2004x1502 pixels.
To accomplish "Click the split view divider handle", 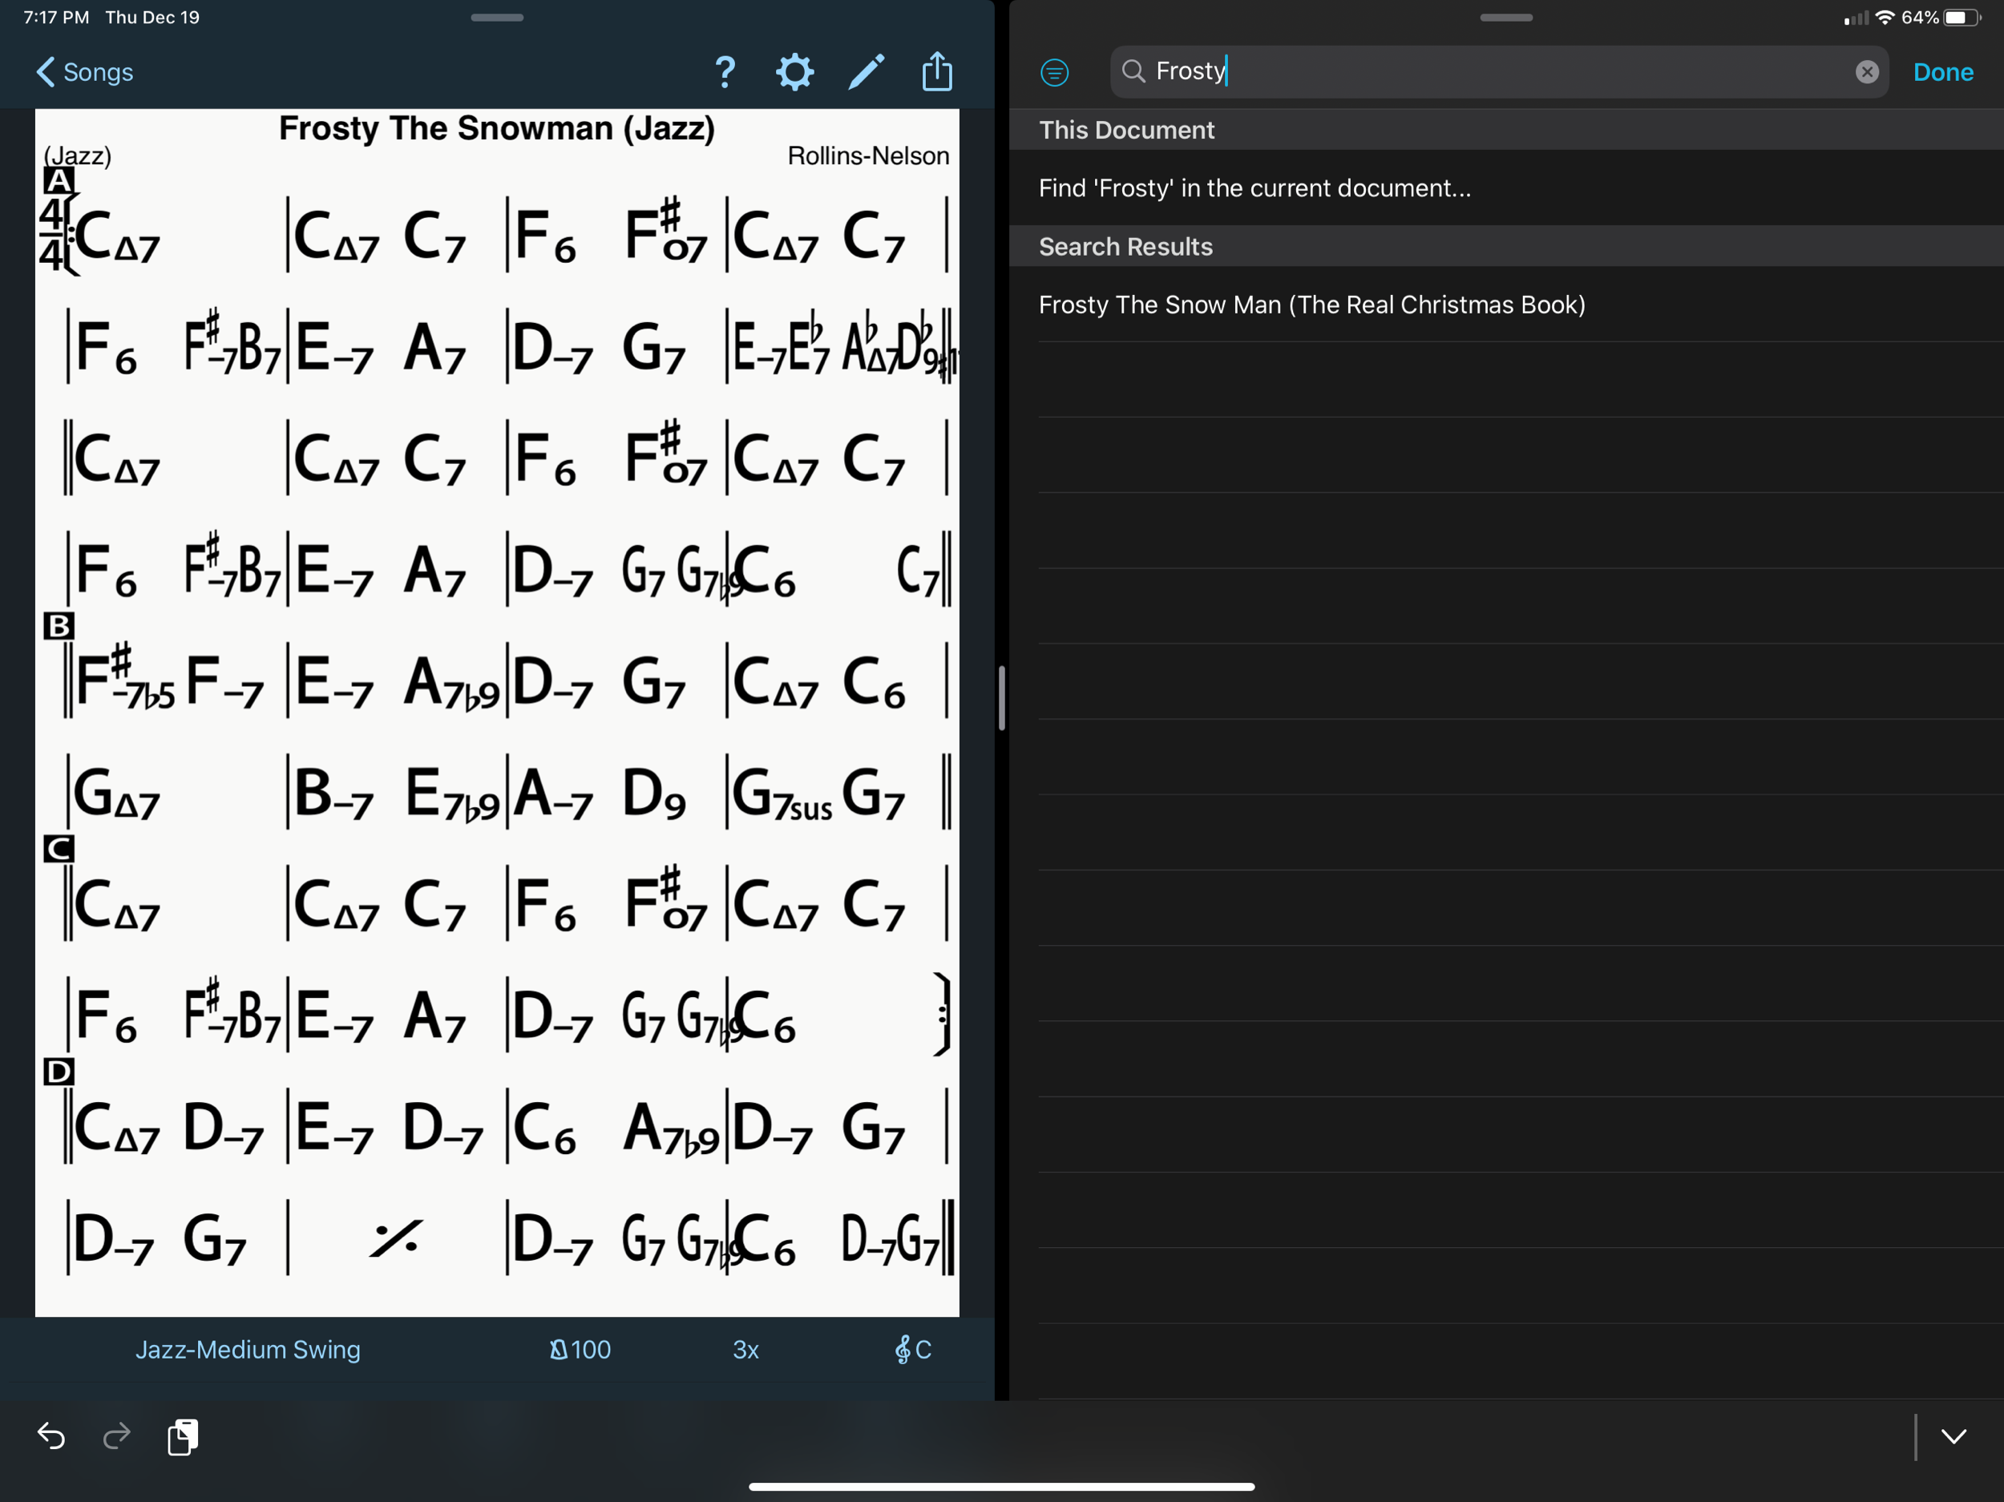I will coord(1001,697).
